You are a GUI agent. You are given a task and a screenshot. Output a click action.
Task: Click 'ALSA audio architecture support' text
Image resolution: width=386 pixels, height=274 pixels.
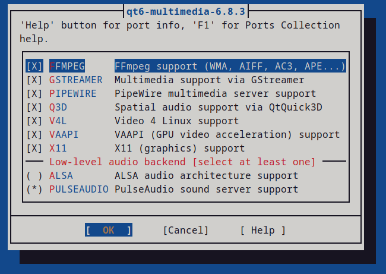206,175
